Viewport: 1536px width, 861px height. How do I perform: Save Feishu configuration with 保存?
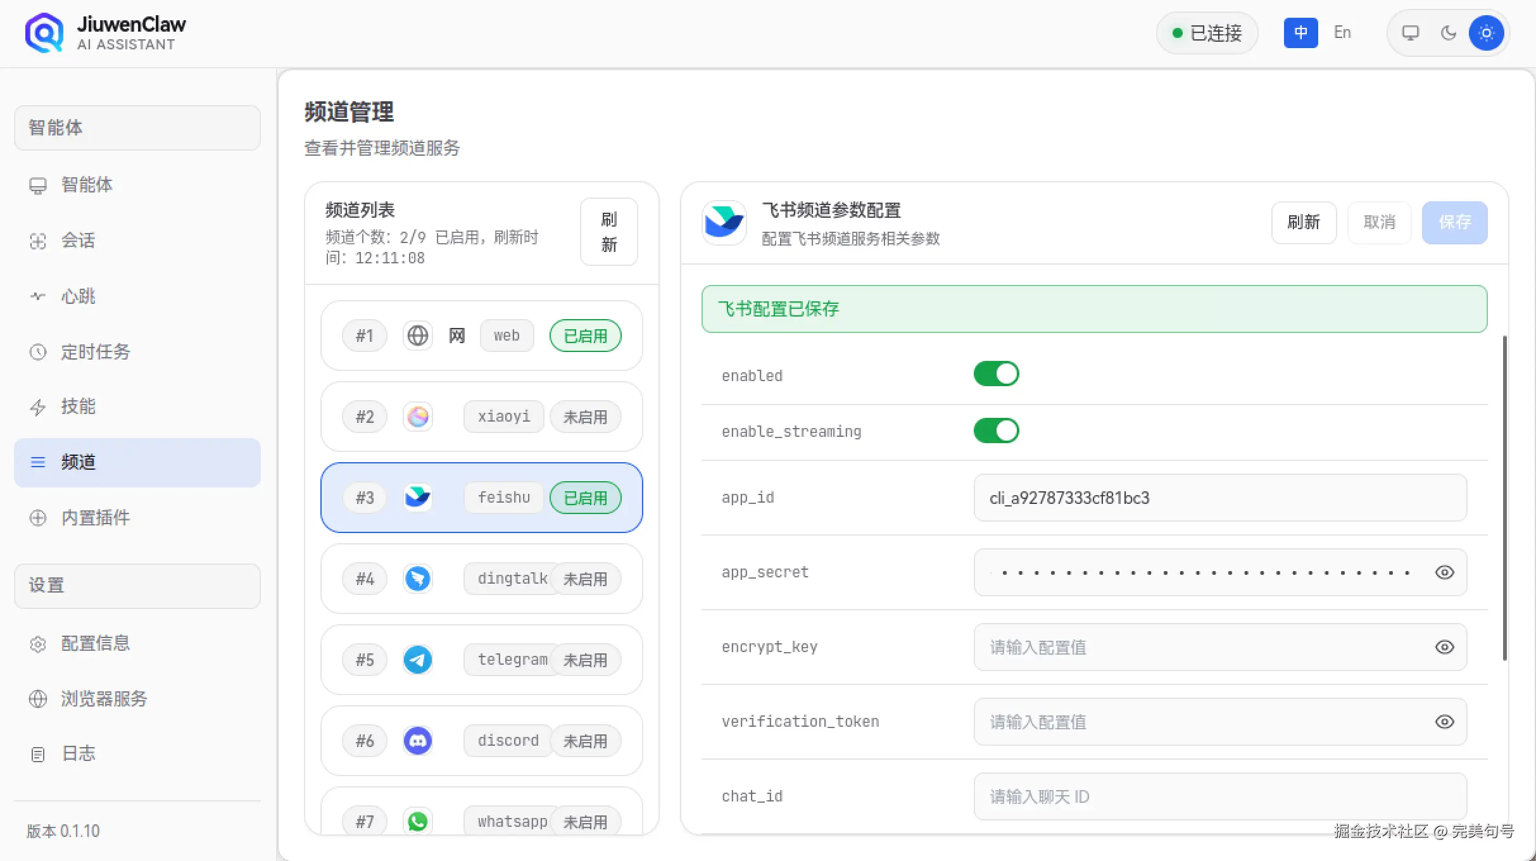(1454, 223)
